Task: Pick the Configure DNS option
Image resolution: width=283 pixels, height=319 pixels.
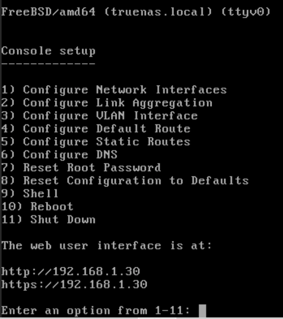Action: click(x=59, y=155)
